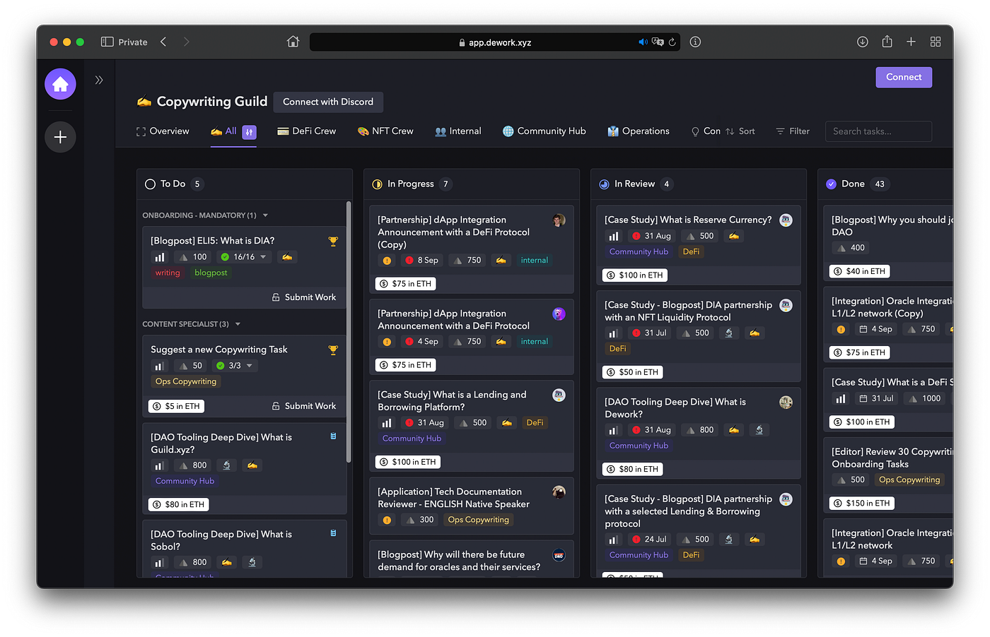Add a new workspace with plus button
Screen dimensions: 990x637
click(x=60, y=136)
